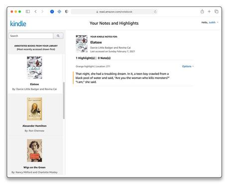
Task: Click '0 Note(s)' count text
Action: 104,58
